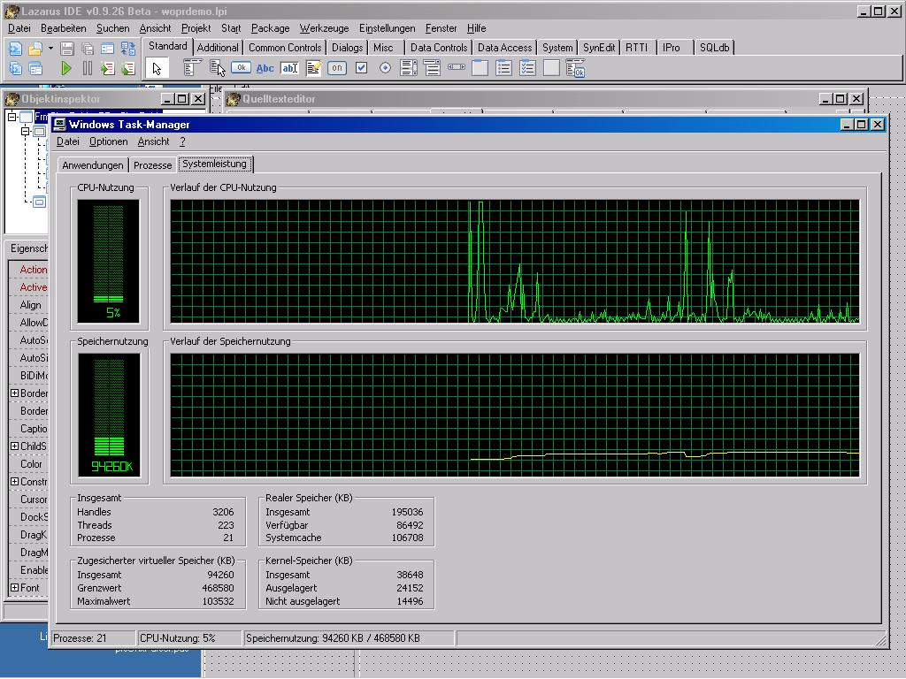Viewport: 906px width, 679px height.
Task: Click the Pause button in the toolbar
Action: [88, 69]
